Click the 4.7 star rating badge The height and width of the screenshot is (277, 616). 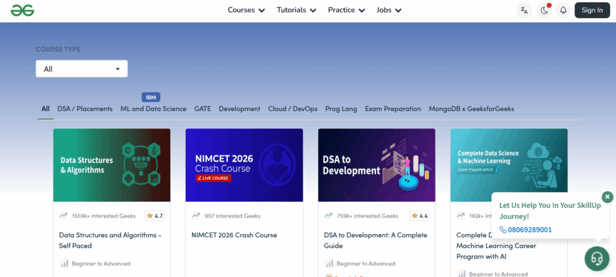point(155,216)
